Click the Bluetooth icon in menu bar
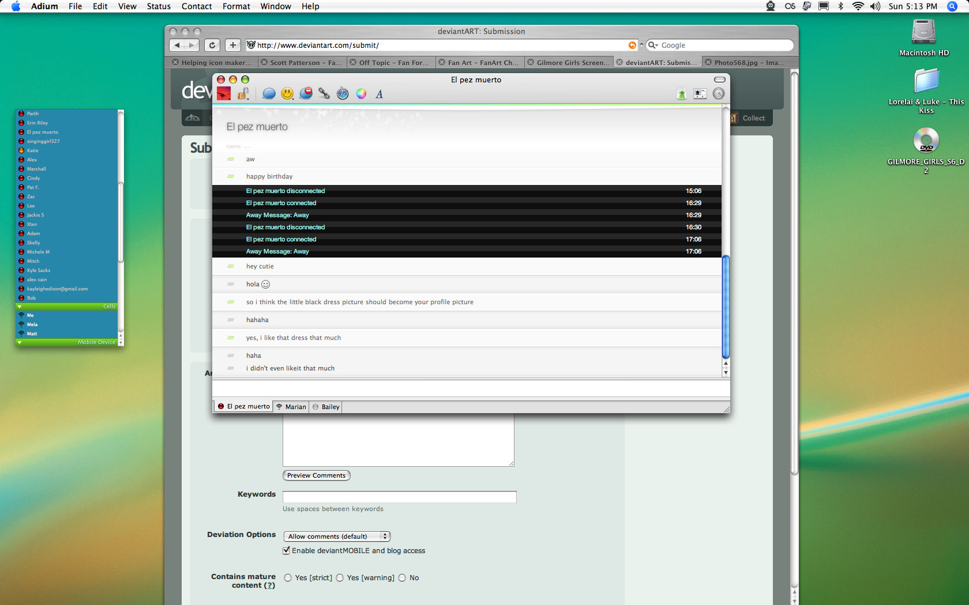This screenshot has height=605, width=969. click(x=841, y=6)
